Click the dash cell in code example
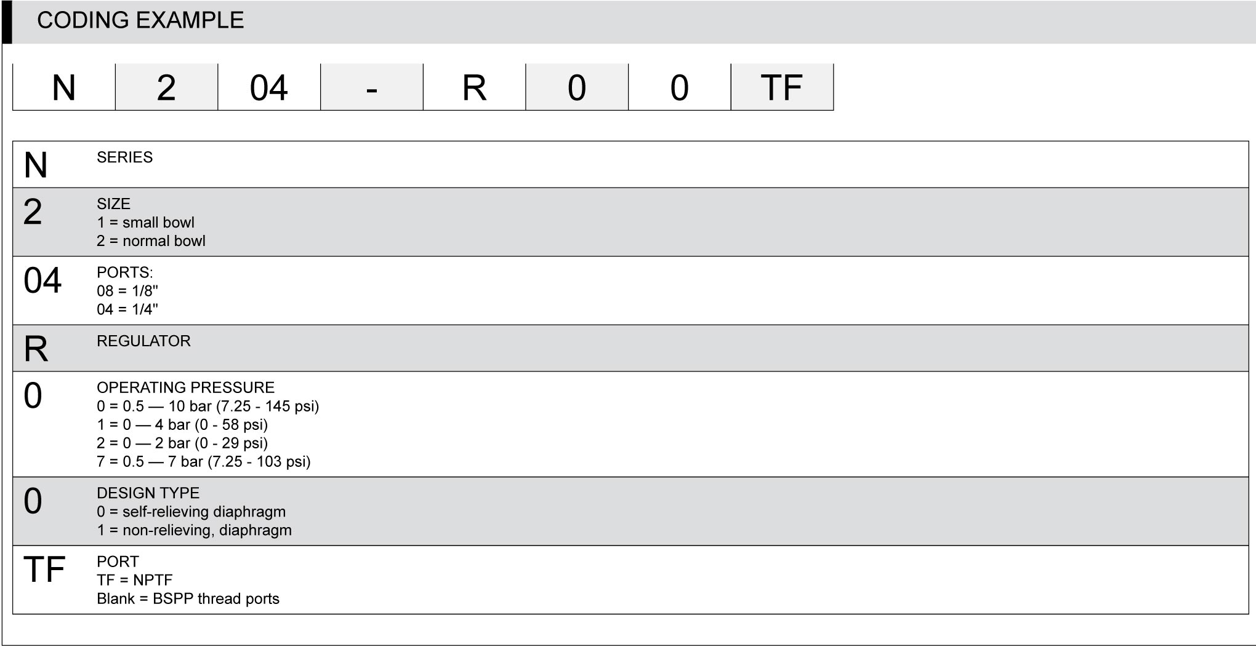This screenshot has width=1256, height=647. point(372,87)
